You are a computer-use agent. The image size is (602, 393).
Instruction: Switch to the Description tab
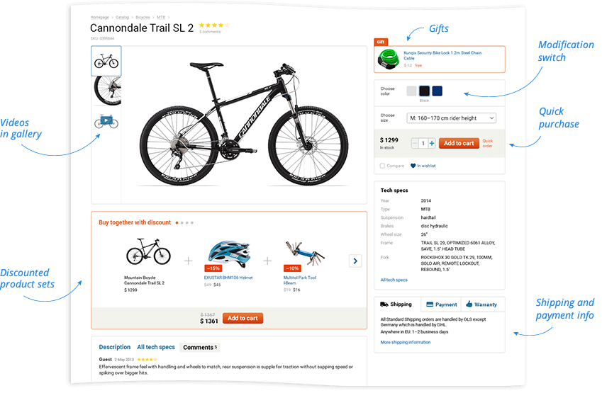point(114,348)
